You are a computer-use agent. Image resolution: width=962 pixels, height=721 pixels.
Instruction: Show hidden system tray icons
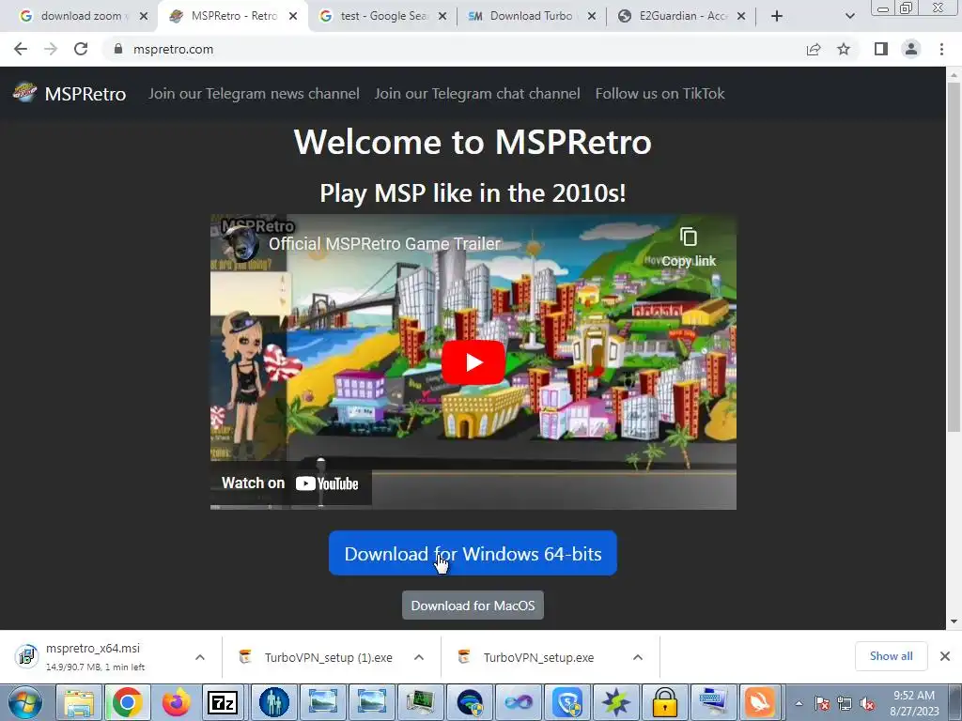pos(799,703)
